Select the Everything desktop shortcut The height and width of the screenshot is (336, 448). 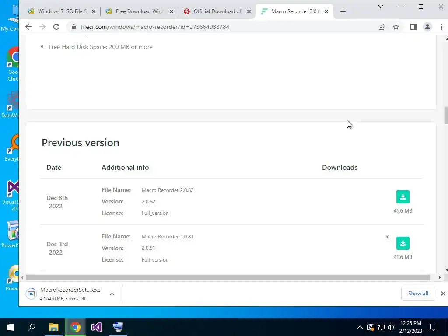click(12, 148)
